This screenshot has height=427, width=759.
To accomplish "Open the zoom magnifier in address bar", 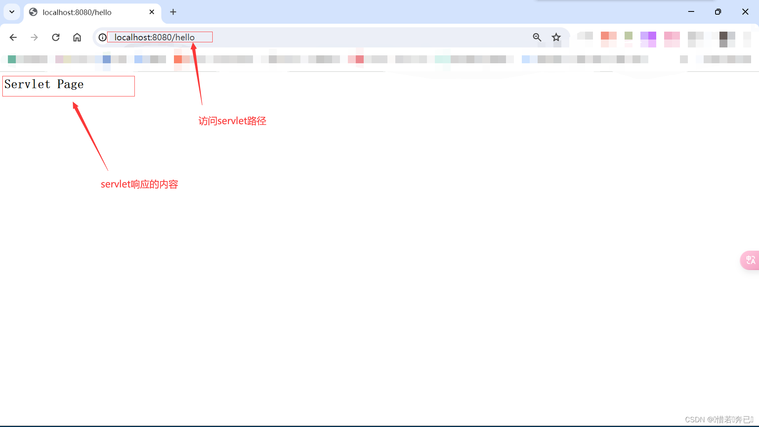I will (537, 37).
